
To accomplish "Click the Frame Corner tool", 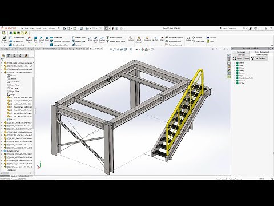I will [x=79, y=37].
